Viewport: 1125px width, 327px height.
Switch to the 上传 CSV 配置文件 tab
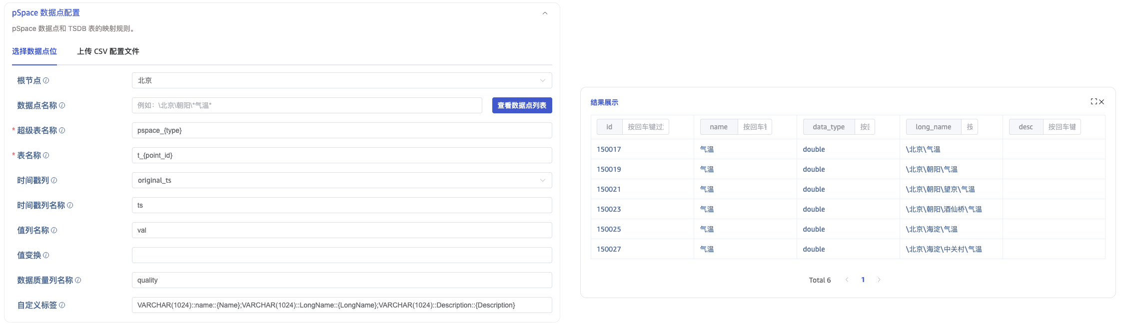(x=108, y=51)
